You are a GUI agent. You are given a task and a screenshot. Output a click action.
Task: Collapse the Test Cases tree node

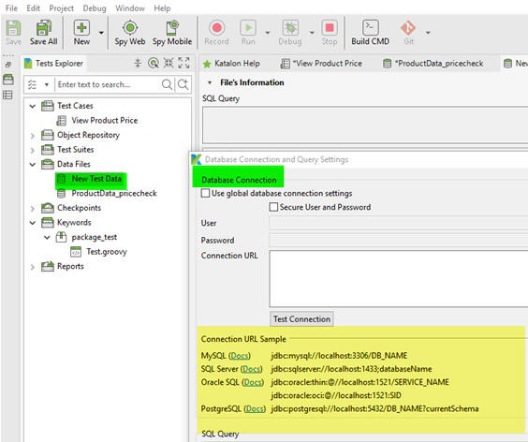[33, 106]
